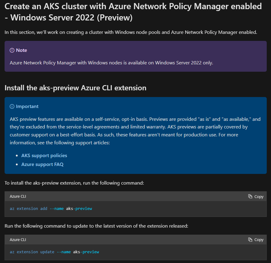Select the az extension add command text
Image resolution: width=271 pixels, height=263 pixels.
tap(51, 208)
